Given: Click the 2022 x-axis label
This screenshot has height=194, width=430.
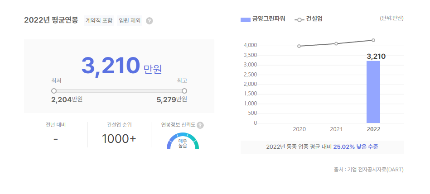Looking at the screenshot, I should point(373,129).
